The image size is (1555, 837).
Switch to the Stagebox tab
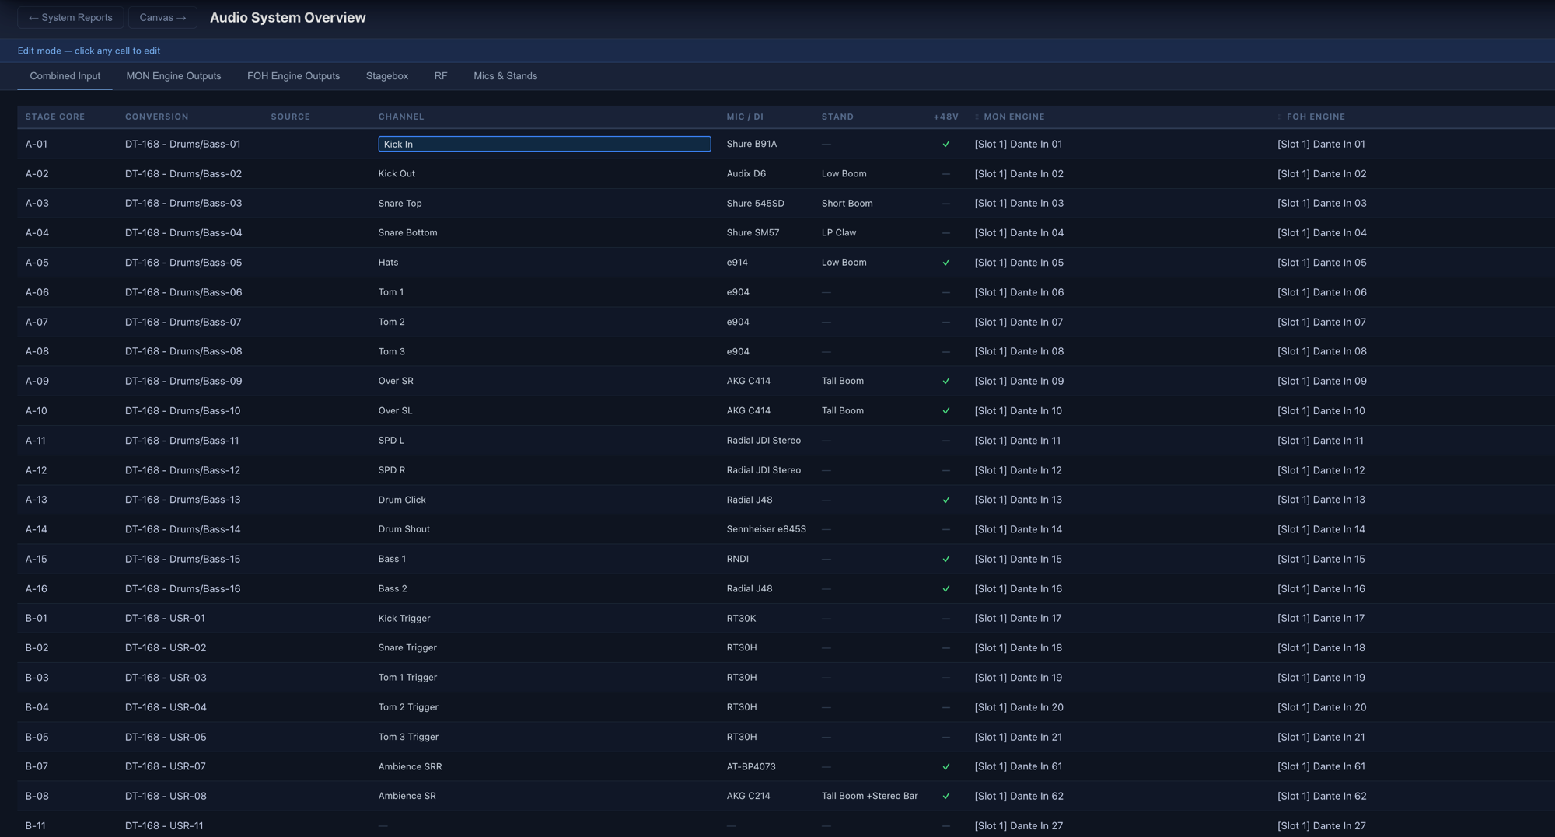click(x=387, y=76)
